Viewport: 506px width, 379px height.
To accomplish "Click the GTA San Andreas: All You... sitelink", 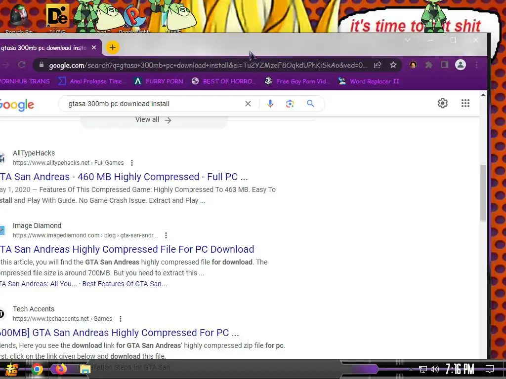I will (x=39, y=284).
